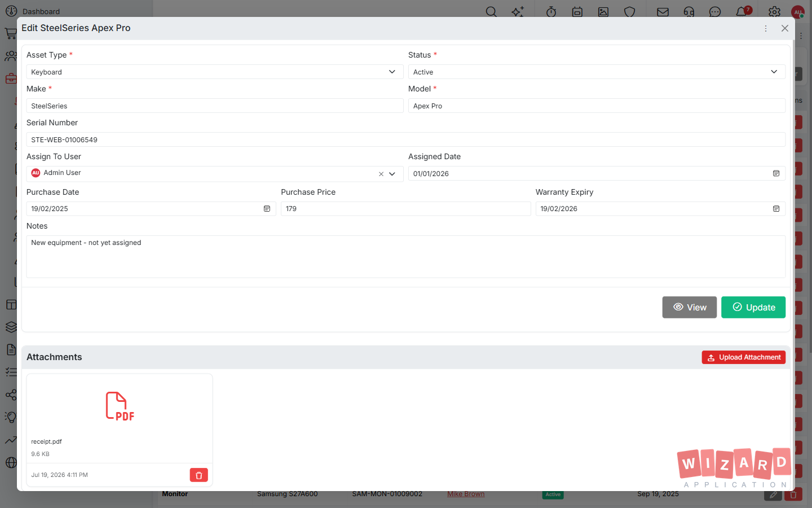Open the mail envelope icon
The image size is (812, 508).
(663, 11)
